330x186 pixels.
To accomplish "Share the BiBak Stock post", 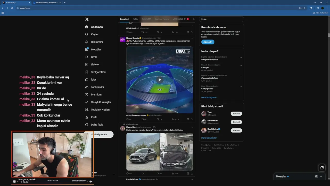I will pos(192,32).
